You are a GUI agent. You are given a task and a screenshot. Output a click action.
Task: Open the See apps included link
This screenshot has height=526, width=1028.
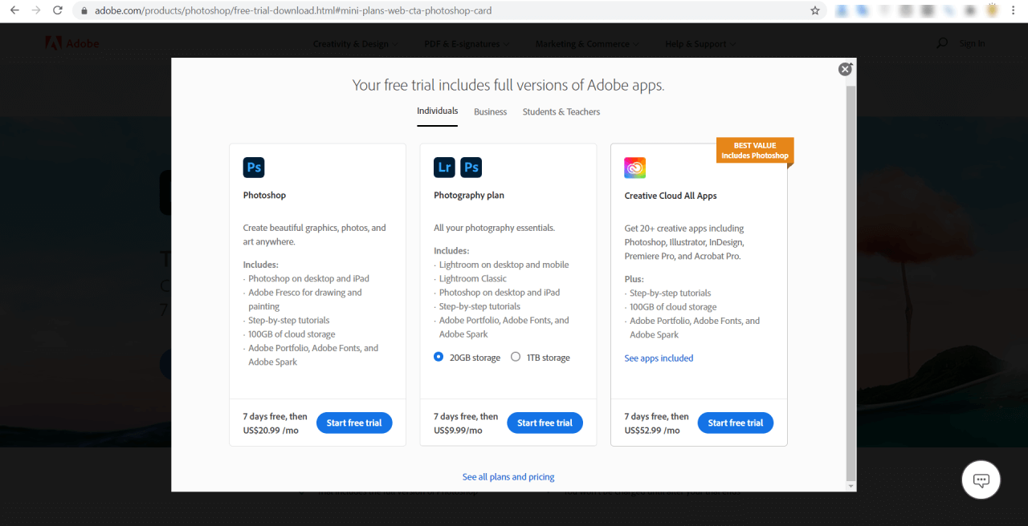click(659, 358)
